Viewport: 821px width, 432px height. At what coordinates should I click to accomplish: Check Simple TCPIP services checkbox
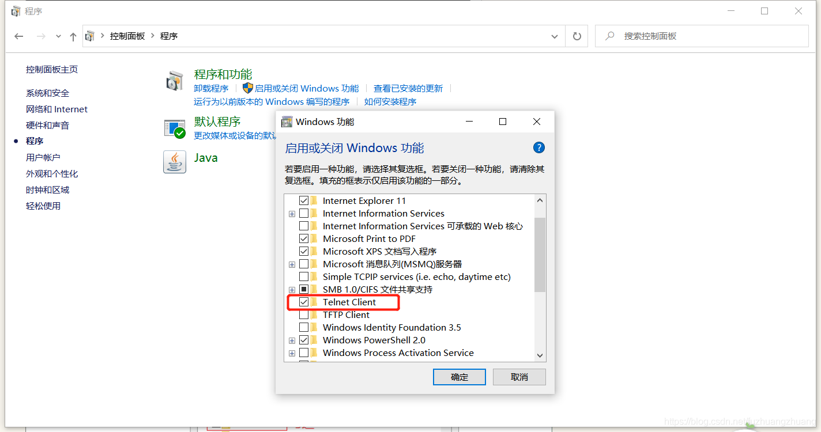tap(304, 276)
